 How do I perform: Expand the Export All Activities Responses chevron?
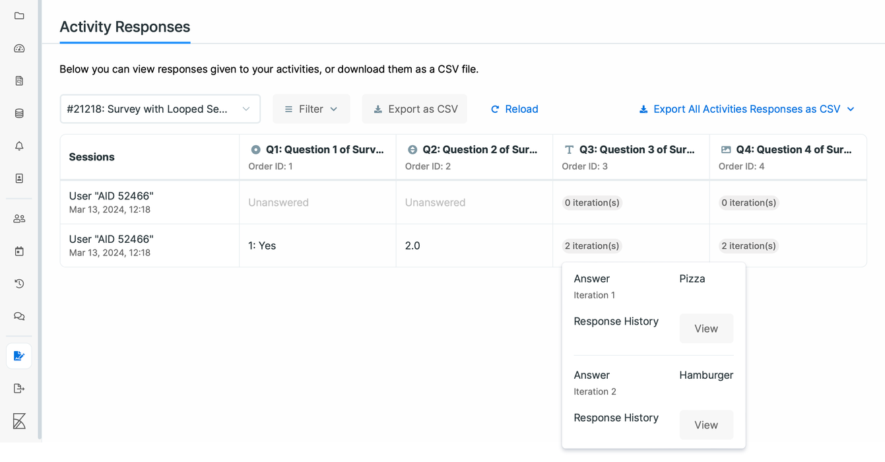[x=851, y=108]
